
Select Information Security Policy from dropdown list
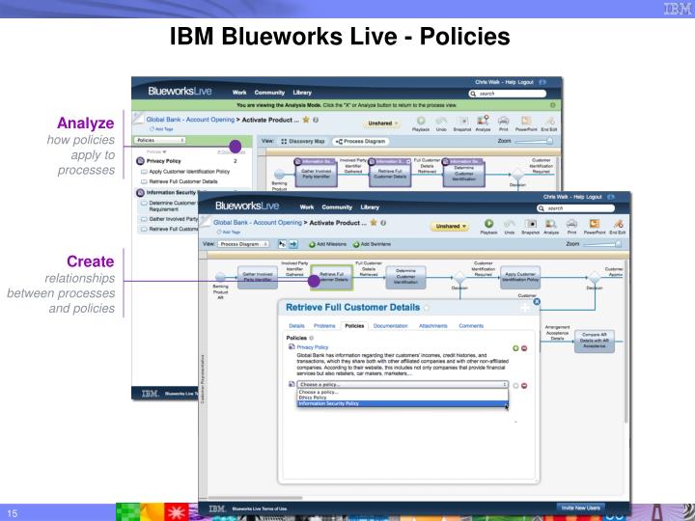point(402,403)
